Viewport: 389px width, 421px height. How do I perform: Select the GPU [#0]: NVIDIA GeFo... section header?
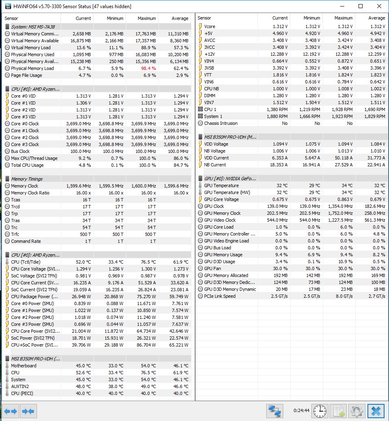[x=292, y=179]
